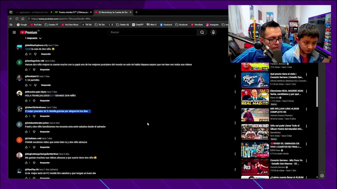This screenshot has height=189, width=337.
Task: Open @PipoPlay-06 channel name
Action: [32, 170]
